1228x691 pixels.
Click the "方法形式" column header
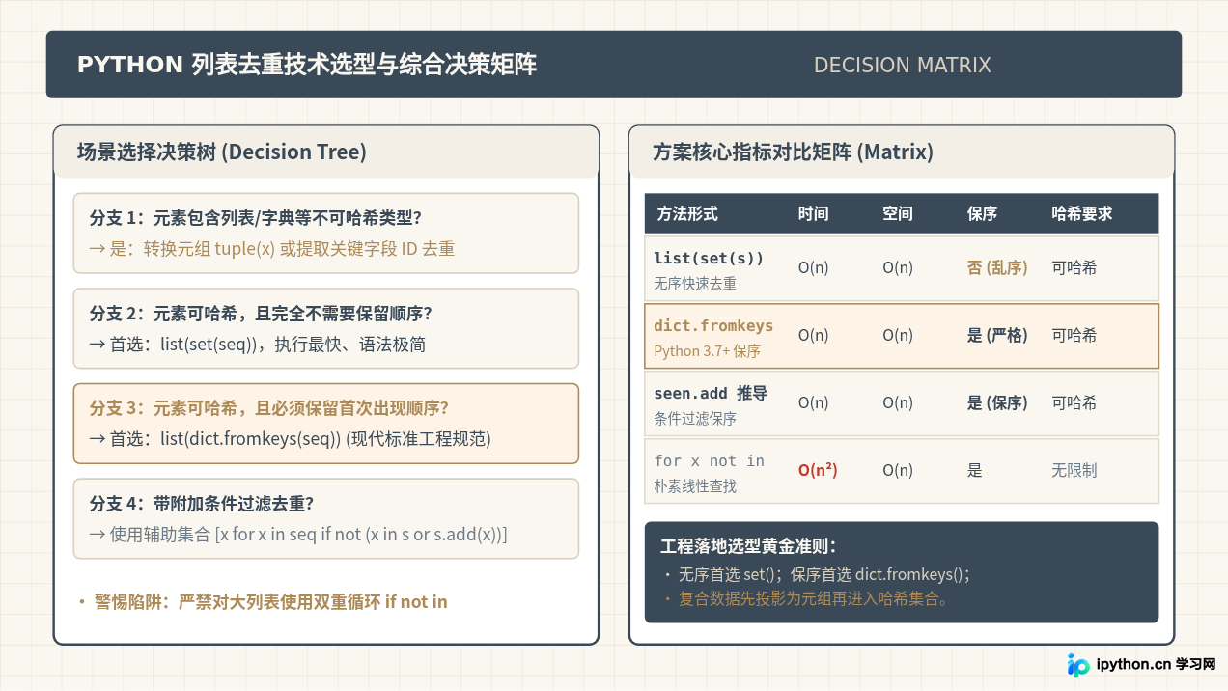(686, 213)
